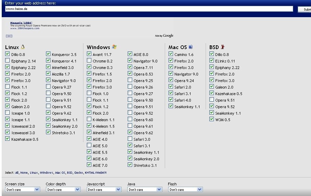Toggle Kazehakase 0.5 under Linux
Screen dimensions: 311x196
coord(7,139)
